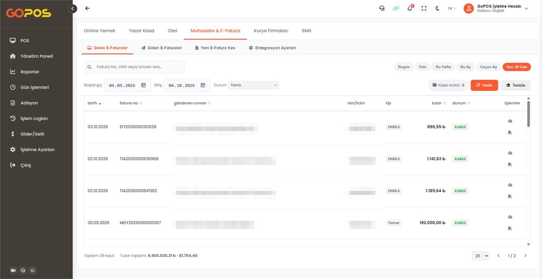Click the Yenile refresh button
542x279 pixels.
point(484,85)
